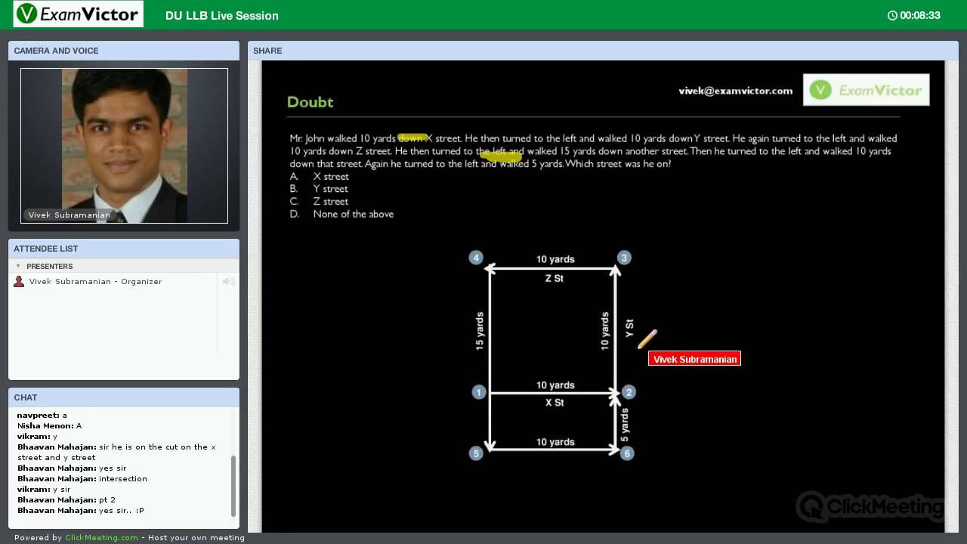Click chat message 'Bhaavan Mahajan: intersection'
The height and width of the screenshot is (544, 967).
click(x=82, y=478)
